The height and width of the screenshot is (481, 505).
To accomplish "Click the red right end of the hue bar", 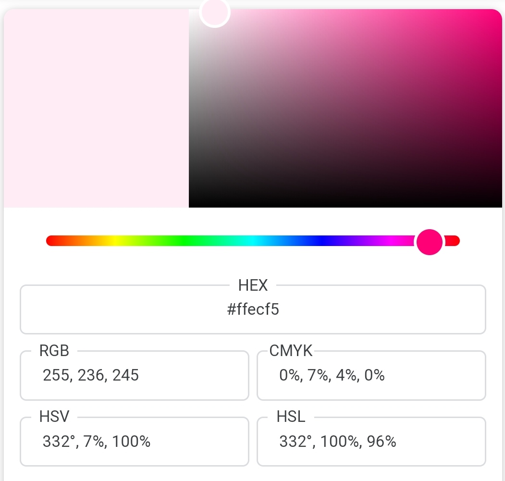I will coord(455,241).
